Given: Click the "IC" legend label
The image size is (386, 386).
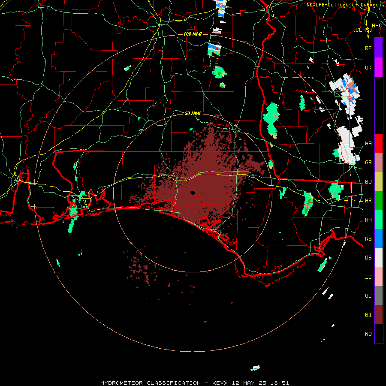Looking at the screenshot, I should (368, 277).
